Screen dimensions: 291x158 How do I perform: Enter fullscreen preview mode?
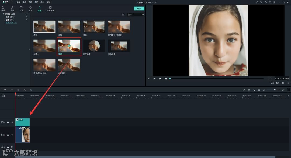click(288, 83)
